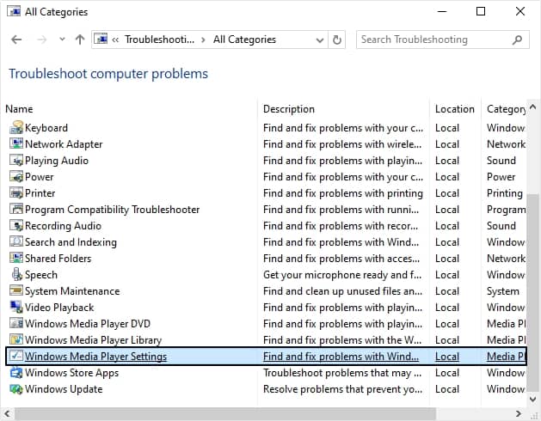541x421 pixels.
Task: Launch the Playing Audio troubleshooter
Action: point(57,161)
